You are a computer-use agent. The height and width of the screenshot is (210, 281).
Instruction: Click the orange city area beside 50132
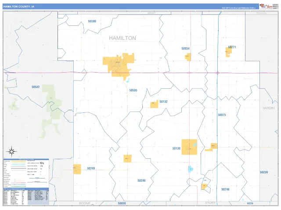point(154,104)
